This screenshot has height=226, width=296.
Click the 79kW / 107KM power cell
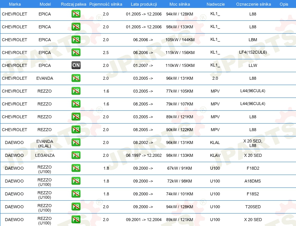(x=179, y=104)
